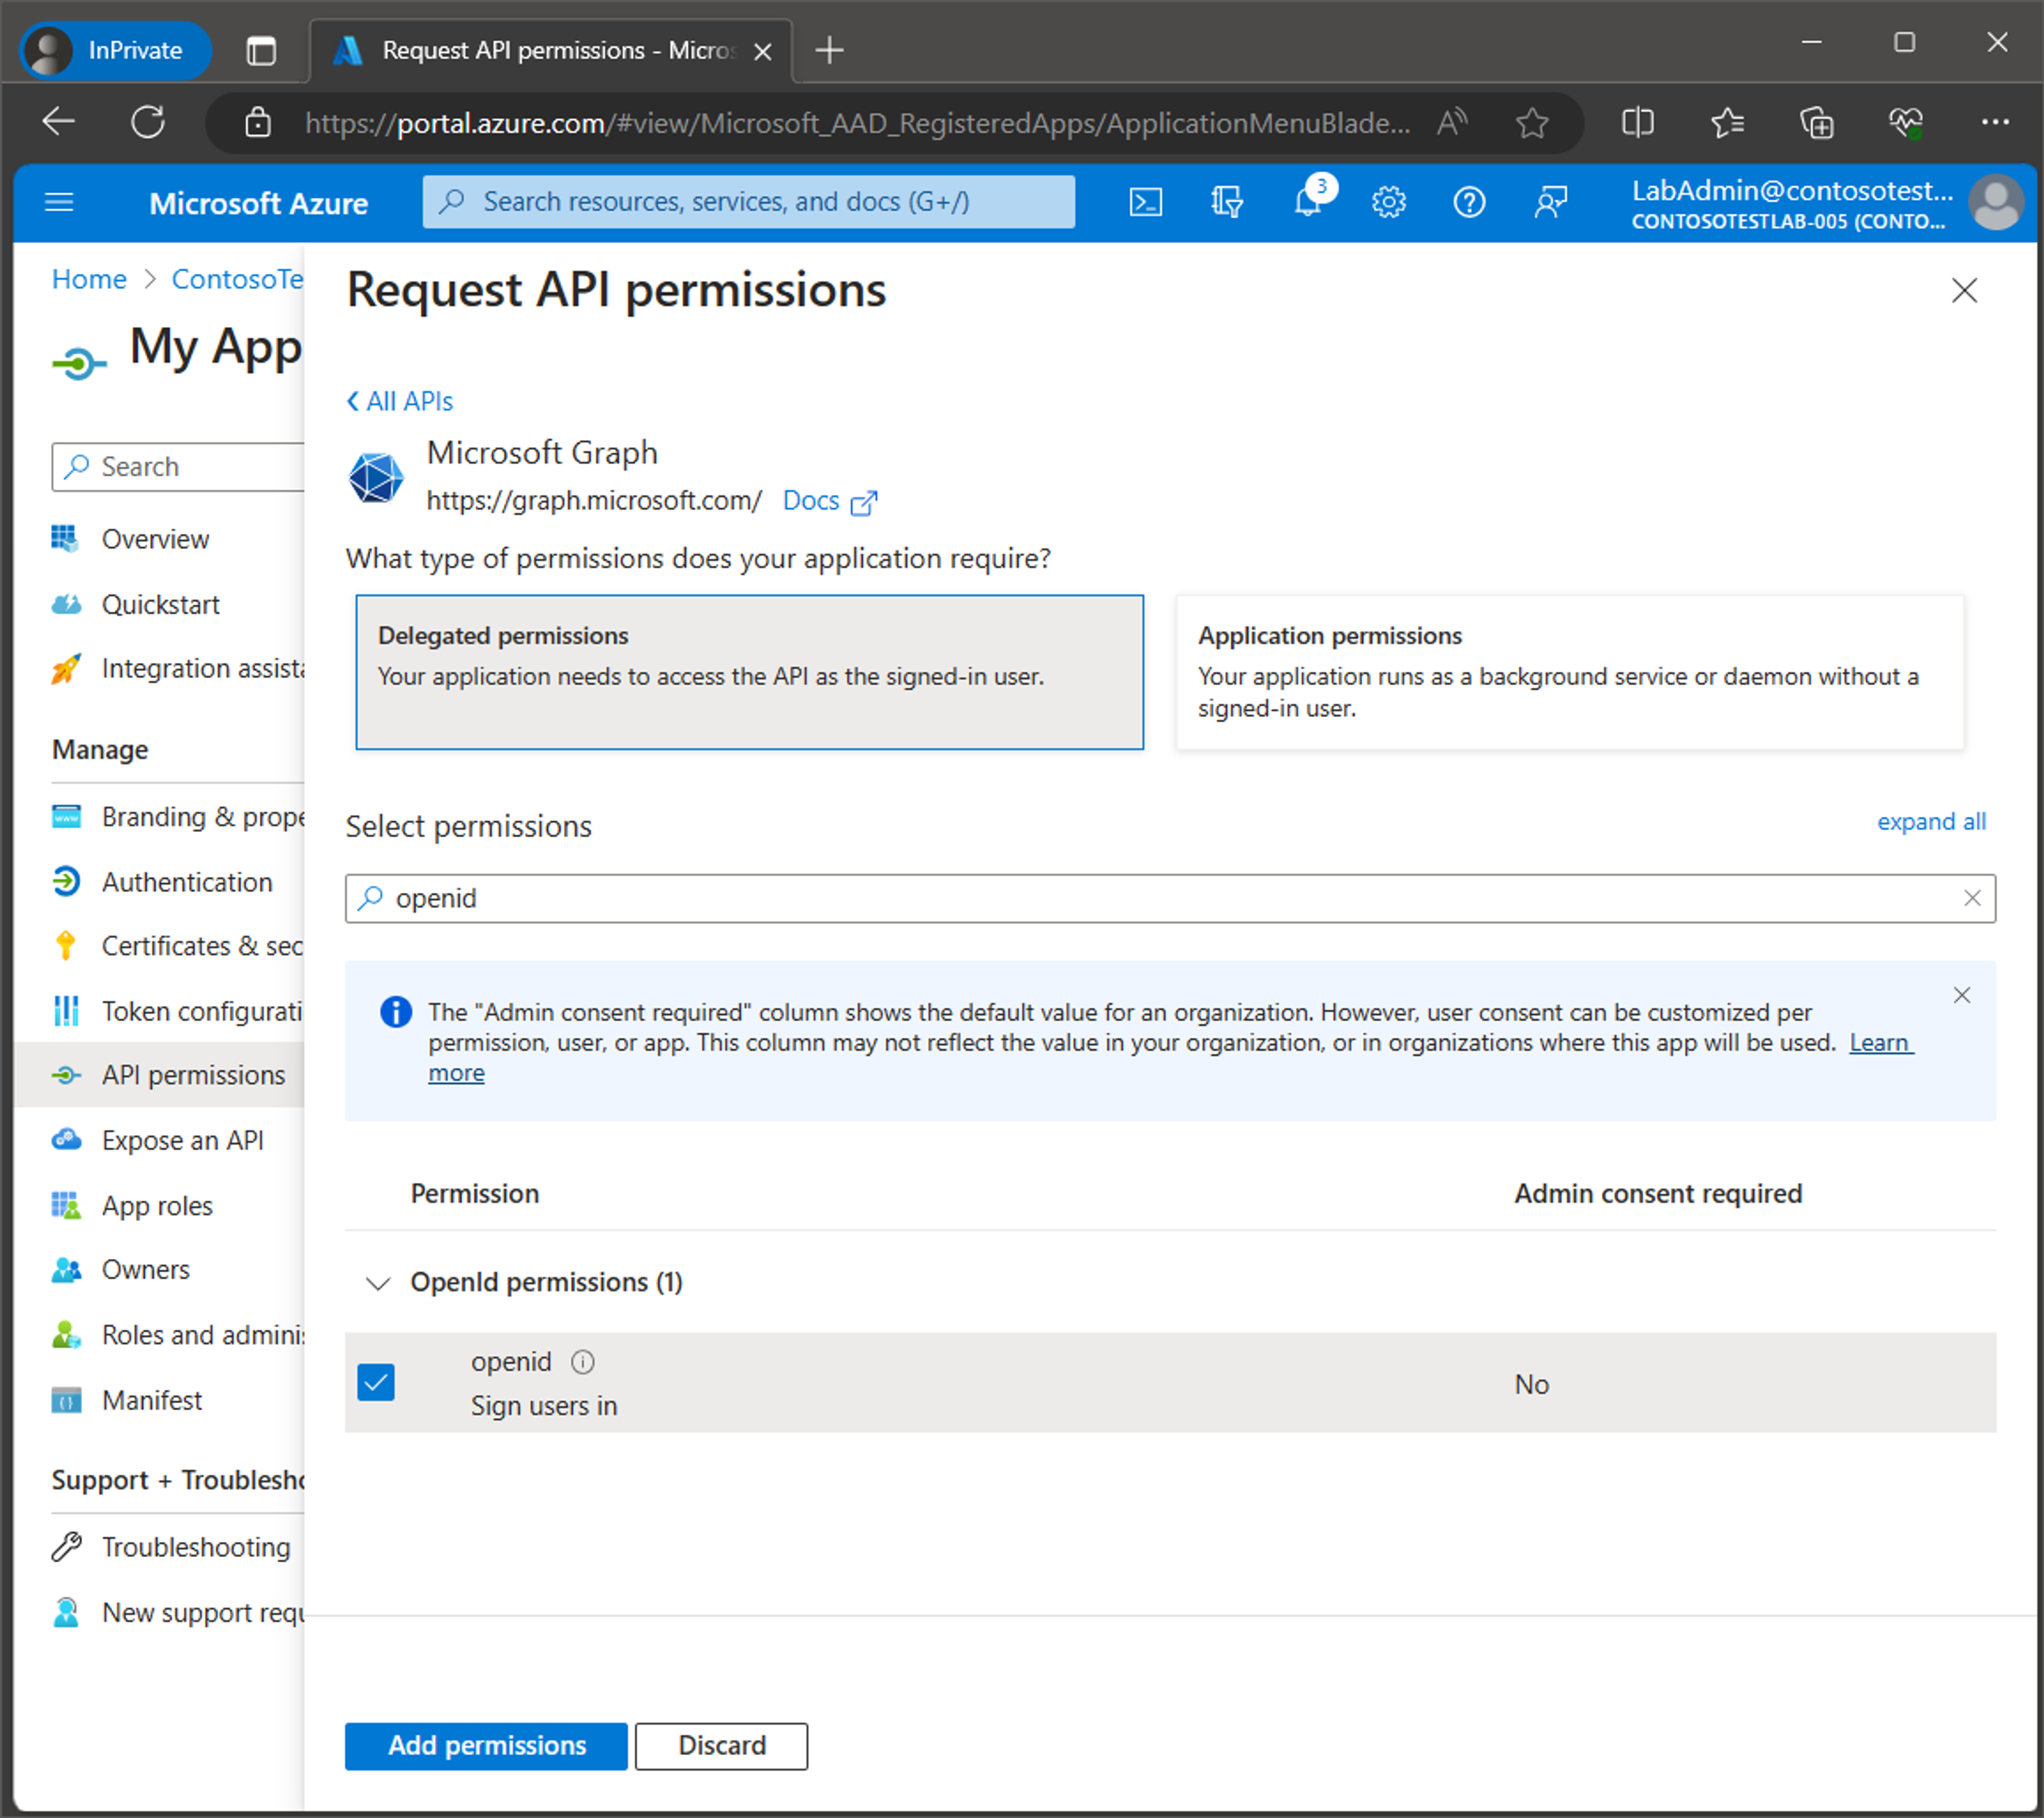Click the ContosoTe breadcrumb link
The image size is (2044, 1818).
pos(237,279)
